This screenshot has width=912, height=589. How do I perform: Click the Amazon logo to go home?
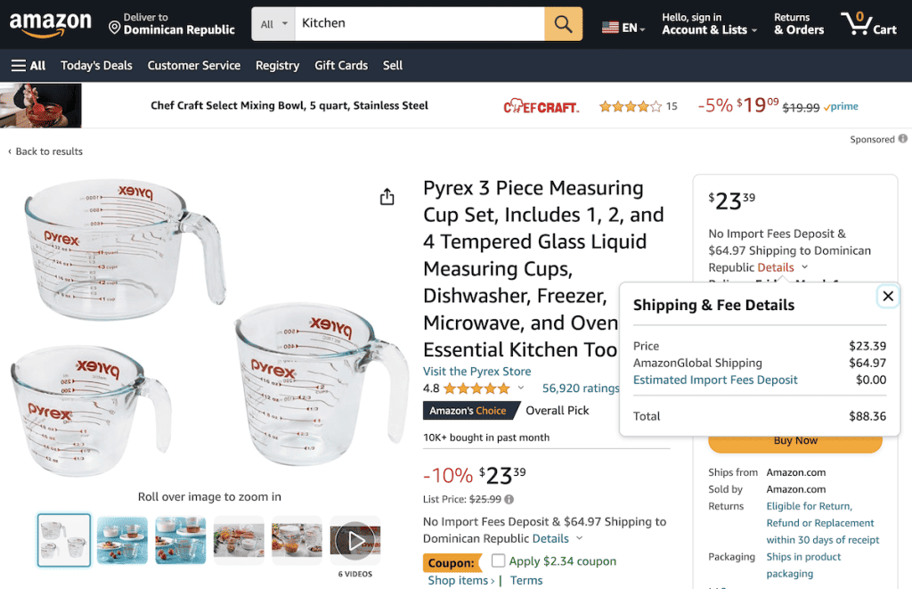pyautogui.click(x=51, y=24)
